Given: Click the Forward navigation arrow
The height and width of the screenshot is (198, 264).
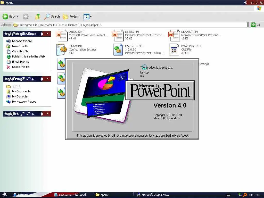Looking at the screenshot, I should (x=26, y=16).
